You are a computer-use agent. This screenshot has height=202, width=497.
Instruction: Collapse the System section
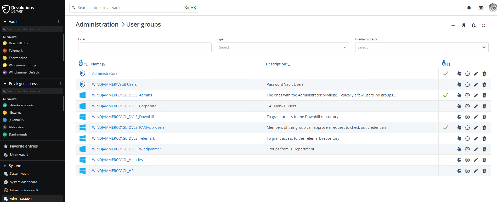pos(5,166)
